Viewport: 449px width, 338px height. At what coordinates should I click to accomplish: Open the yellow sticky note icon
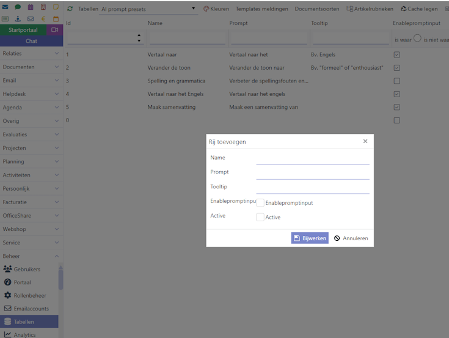56,7
